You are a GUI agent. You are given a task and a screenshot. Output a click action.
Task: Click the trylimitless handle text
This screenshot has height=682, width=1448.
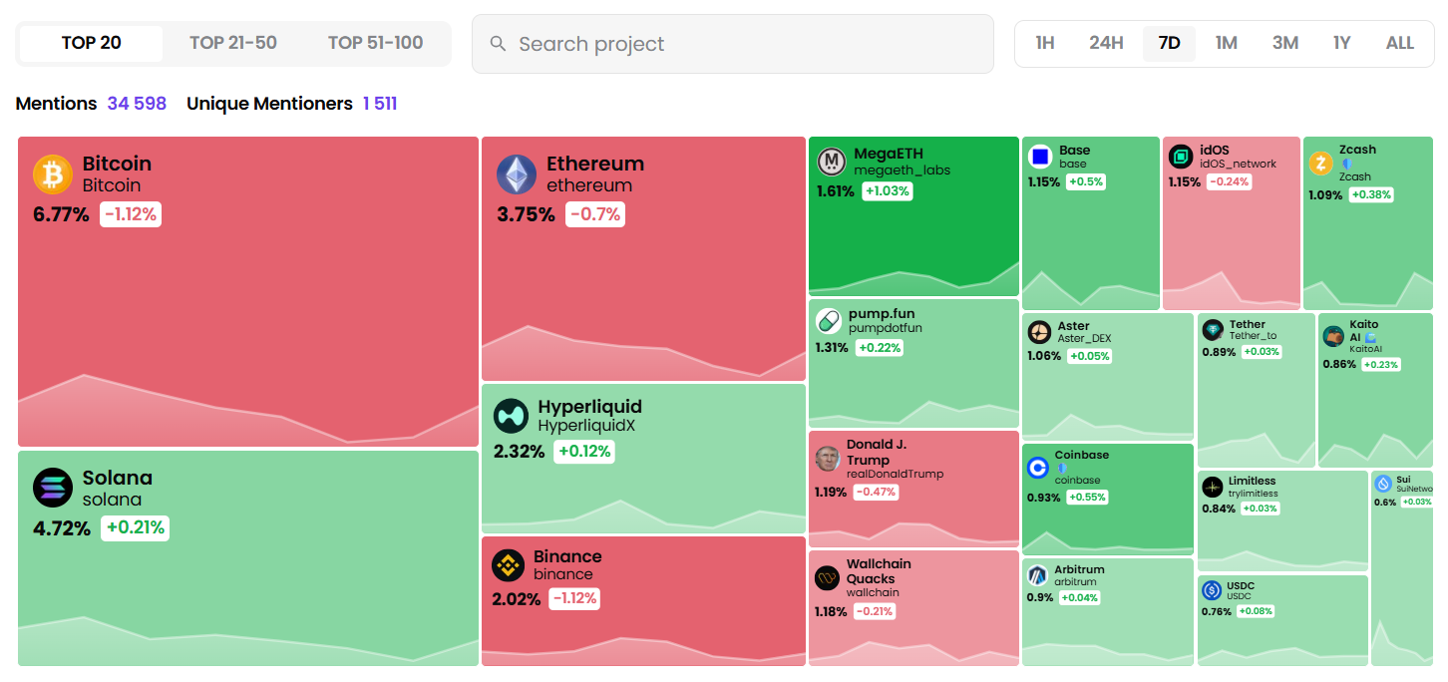1254,494
